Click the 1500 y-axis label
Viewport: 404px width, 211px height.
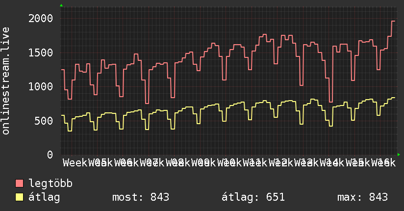coord(41,53)
